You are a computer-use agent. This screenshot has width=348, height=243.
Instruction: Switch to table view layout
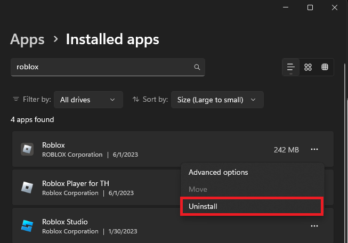point(325,67)
